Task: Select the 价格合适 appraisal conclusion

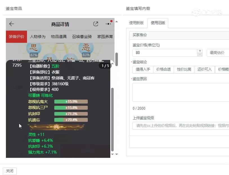Action: pos(163,69)
